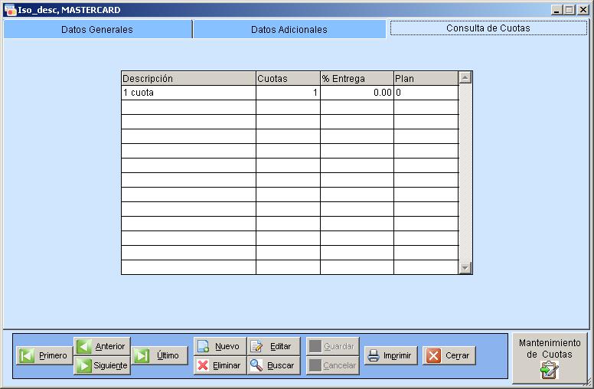The width and height of the screenshot is (594, 389).
Task: Click the Plan column header
Action: pyautogui.click(x=426, y=78)
